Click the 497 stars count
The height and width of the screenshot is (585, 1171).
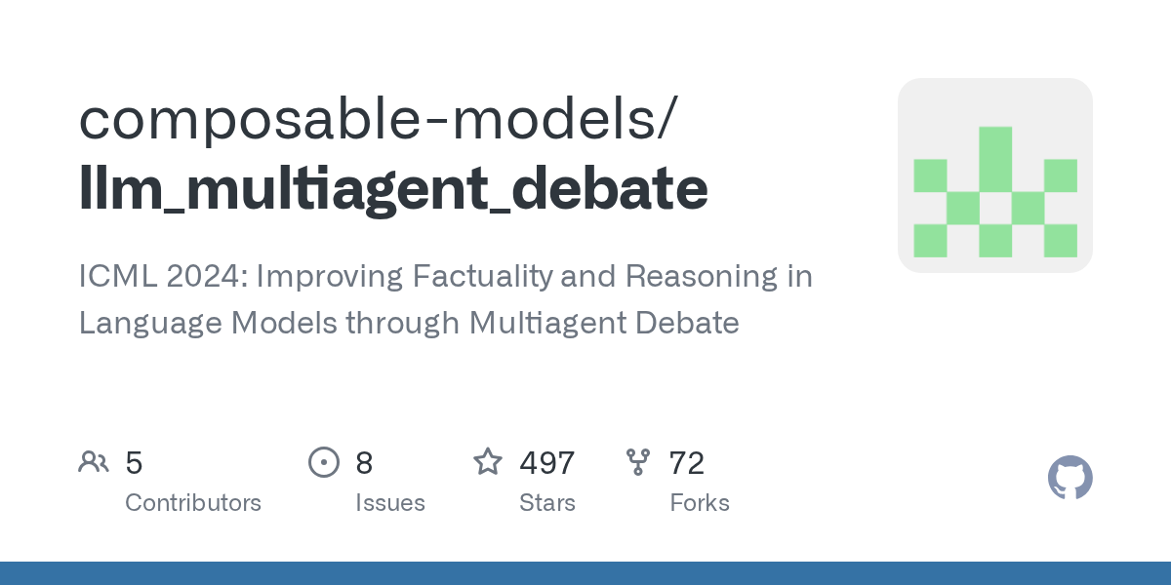546,463
